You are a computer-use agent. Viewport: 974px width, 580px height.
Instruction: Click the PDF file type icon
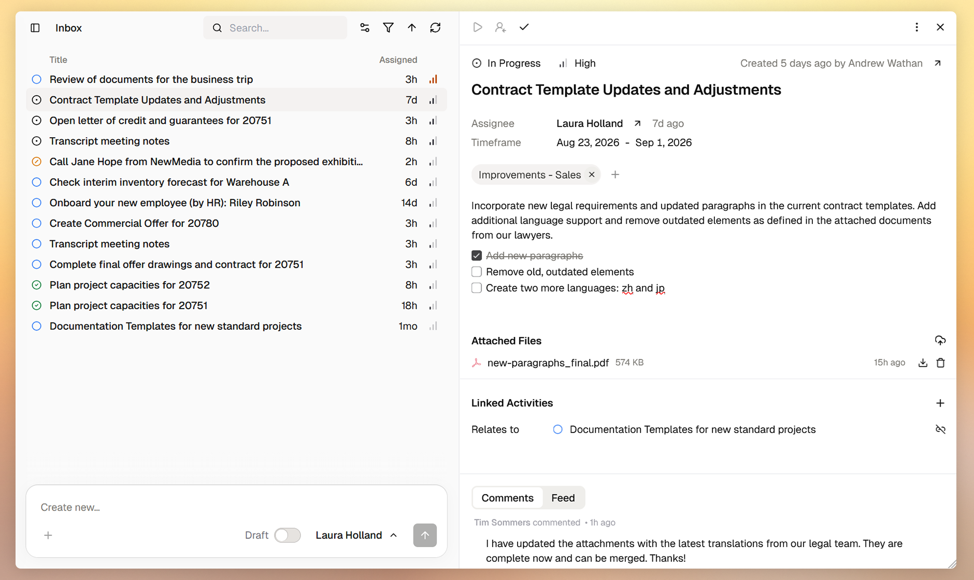476,363
